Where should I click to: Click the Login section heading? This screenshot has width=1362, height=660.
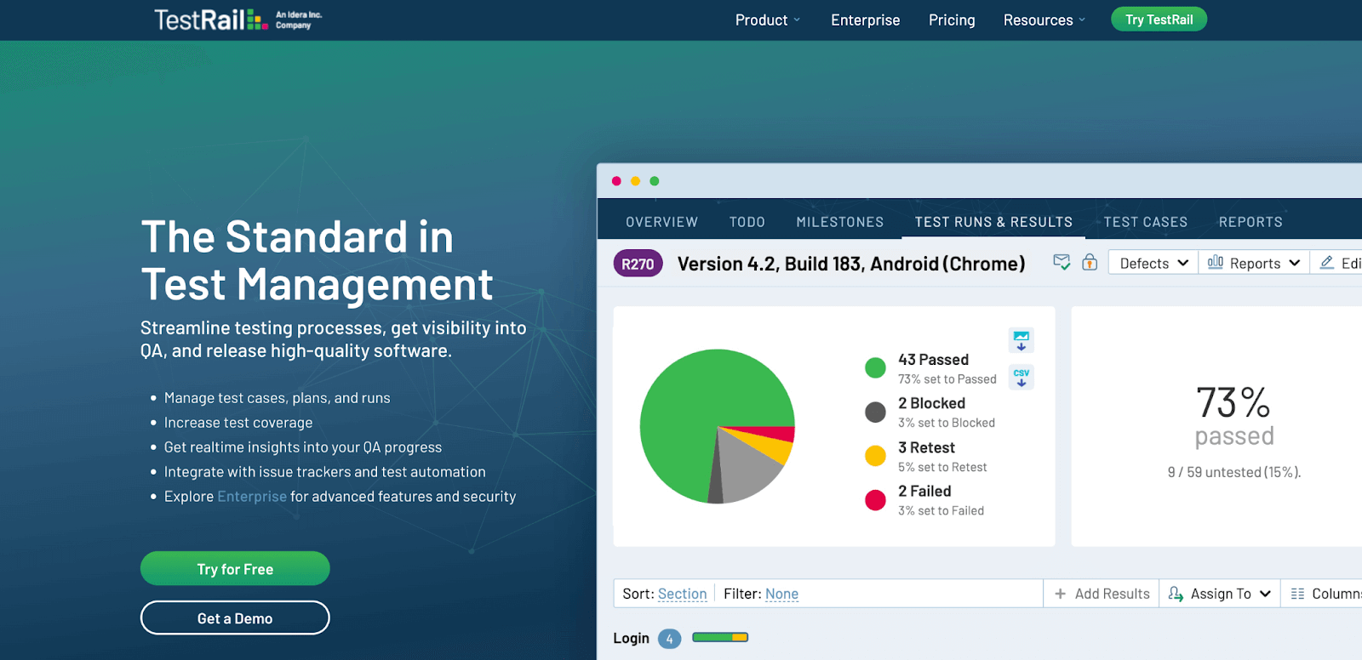[x=631, y=639]
